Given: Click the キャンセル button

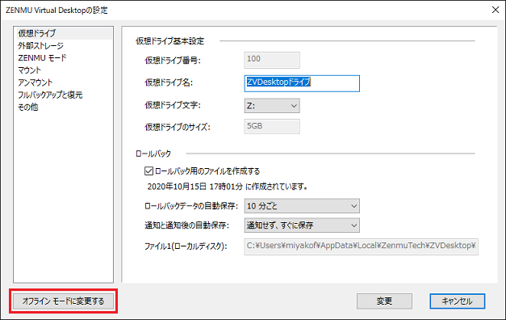Looking at the screenshot, I should pos(458,301).
